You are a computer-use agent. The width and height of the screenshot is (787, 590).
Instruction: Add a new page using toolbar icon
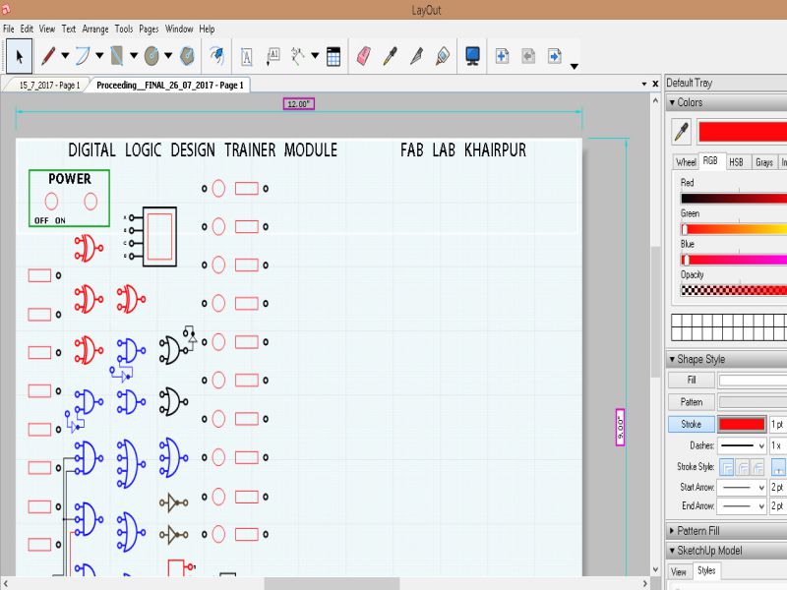[502, 56]
